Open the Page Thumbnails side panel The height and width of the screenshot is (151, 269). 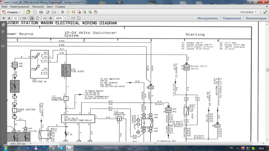tap(3, 24)
